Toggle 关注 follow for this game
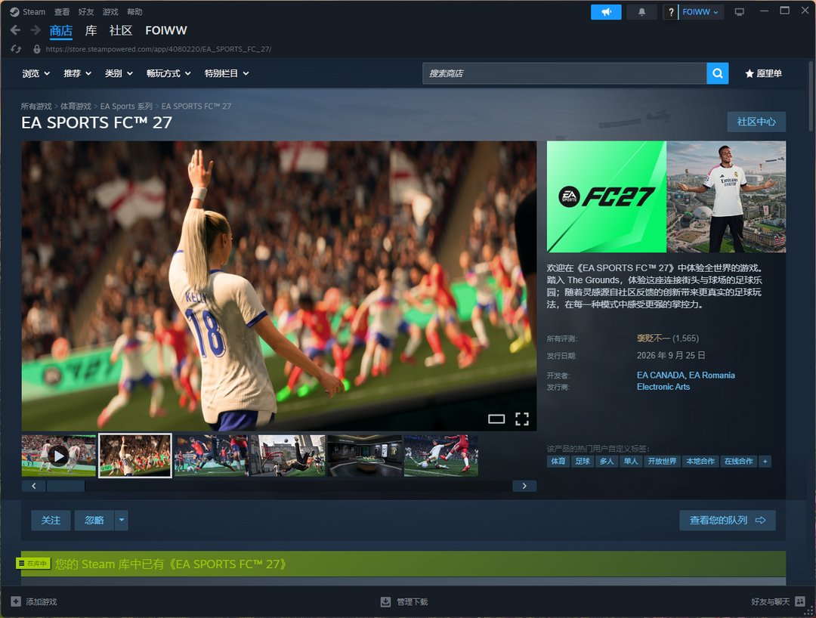 (51, 521)
